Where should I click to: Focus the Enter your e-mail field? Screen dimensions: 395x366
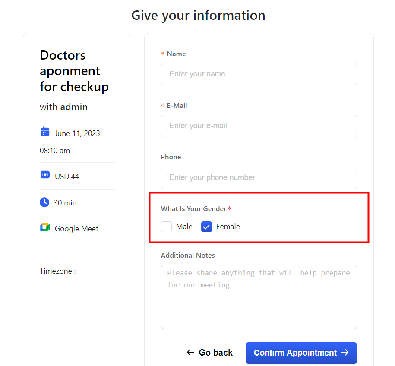pos(259,126)
